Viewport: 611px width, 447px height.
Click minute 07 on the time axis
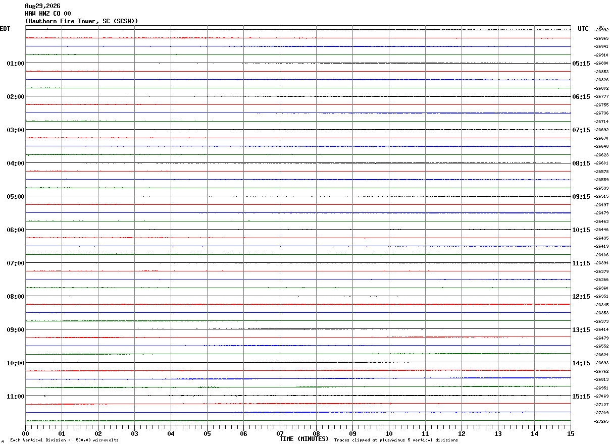280,433
